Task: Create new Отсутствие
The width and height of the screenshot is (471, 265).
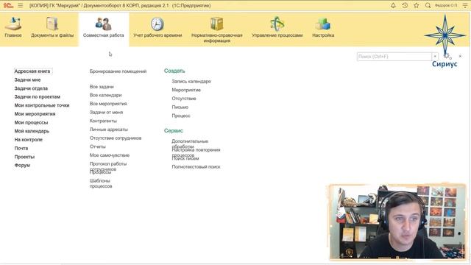Action: click(183, 99)
